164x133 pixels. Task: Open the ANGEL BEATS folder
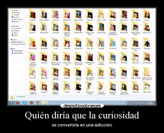pos(67,15)
